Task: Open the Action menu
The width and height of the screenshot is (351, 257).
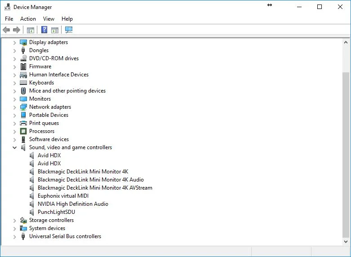Action: click(28, 19)
